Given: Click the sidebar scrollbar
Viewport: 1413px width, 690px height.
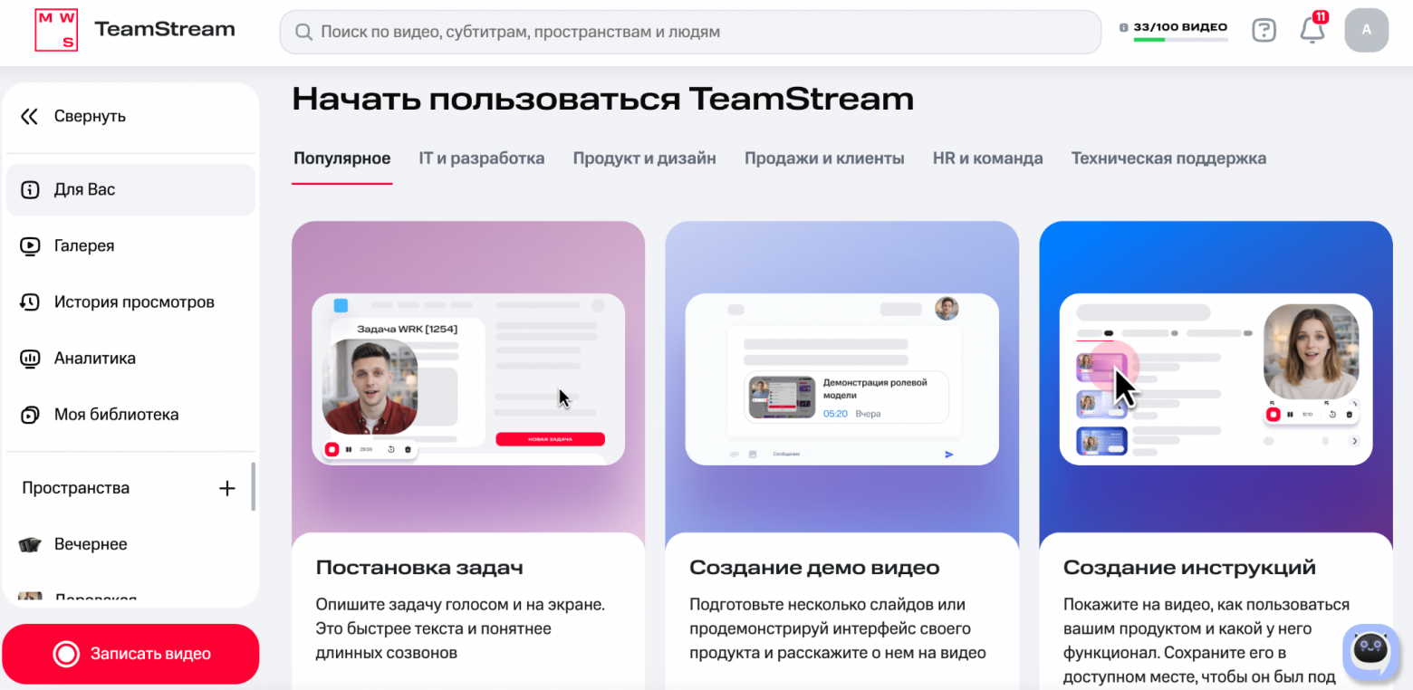Looking at the screenshot, I should click(254, 487).
